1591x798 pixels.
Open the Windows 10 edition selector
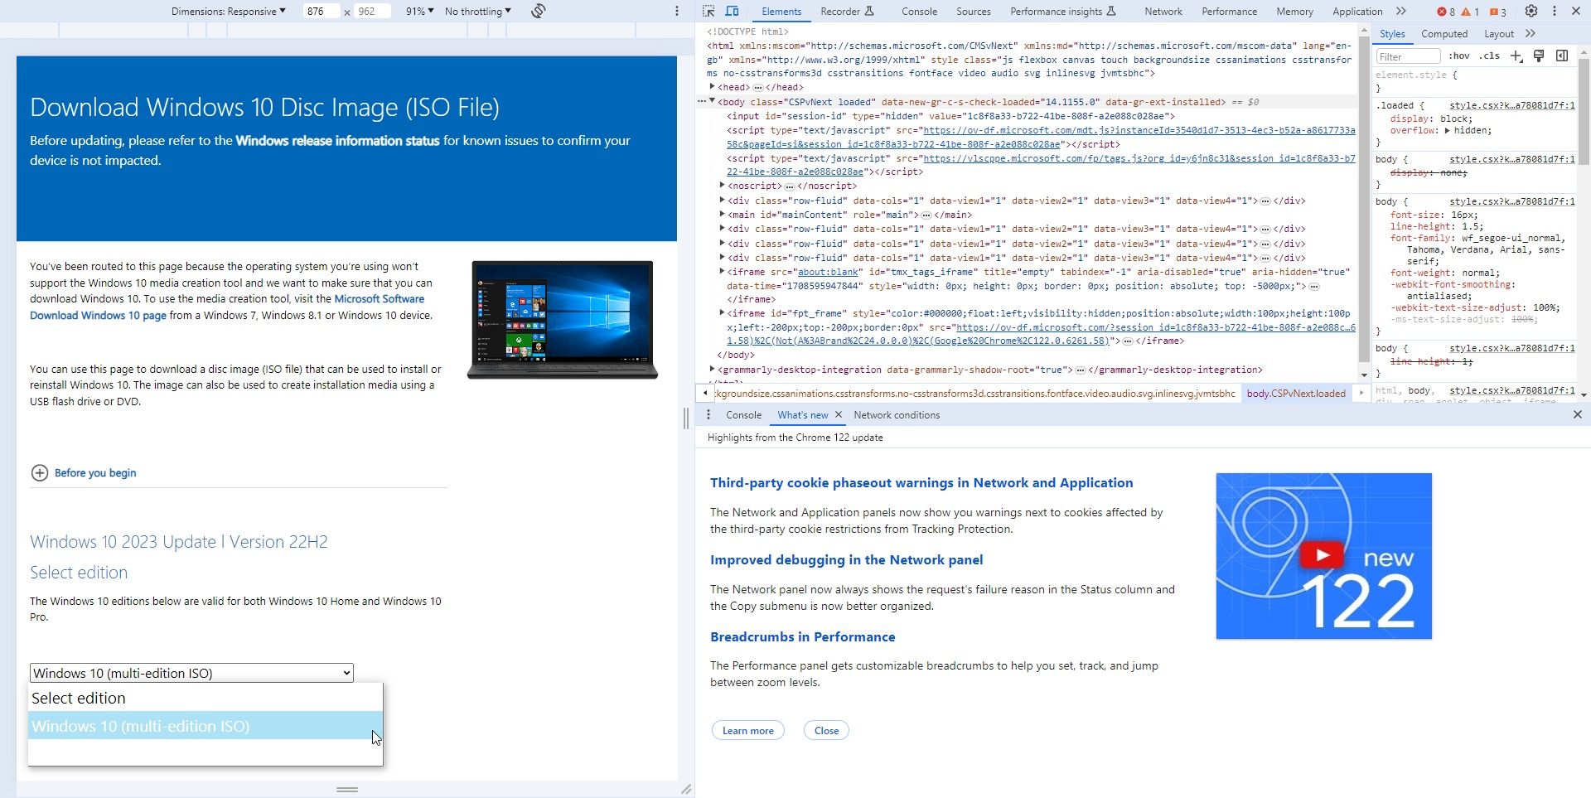pos(191,672)
